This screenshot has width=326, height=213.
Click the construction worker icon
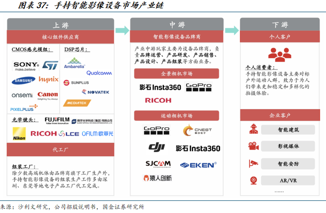[253, 129]
